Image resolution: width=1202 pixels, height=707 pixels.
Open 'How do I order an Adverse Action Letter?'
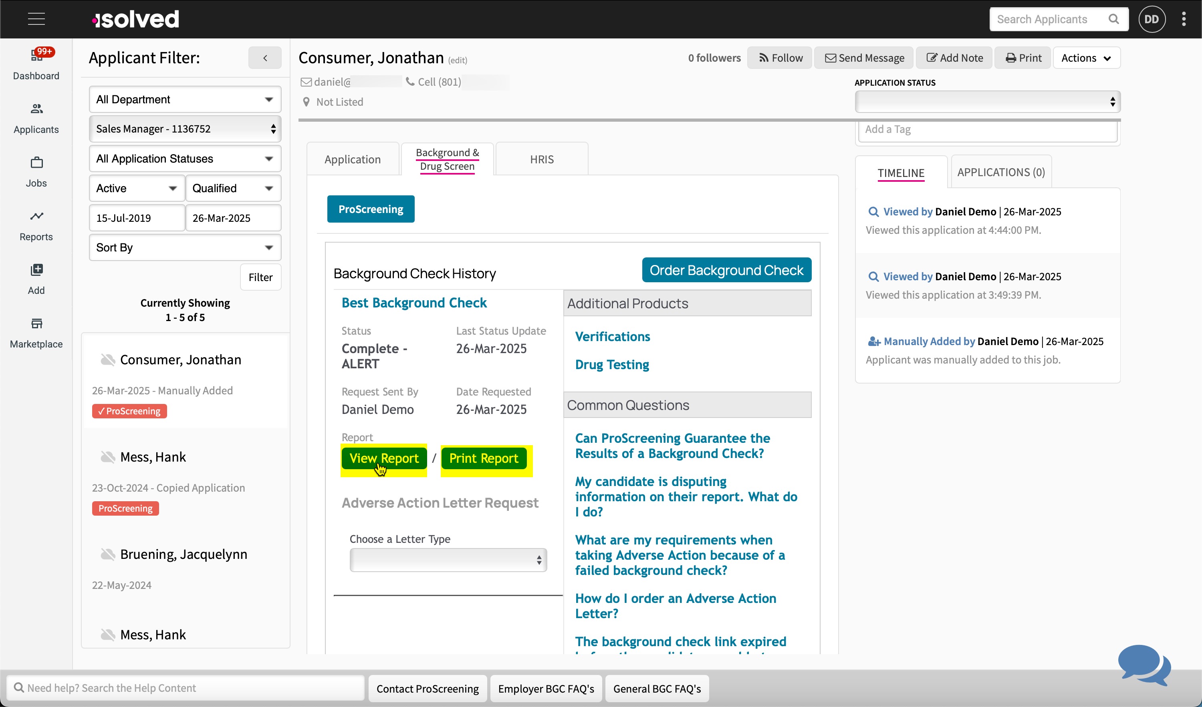pos(676,606)
